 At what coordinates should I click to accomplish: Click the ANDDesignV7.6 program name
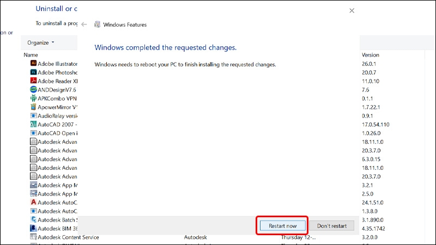(x=57, y=90)
